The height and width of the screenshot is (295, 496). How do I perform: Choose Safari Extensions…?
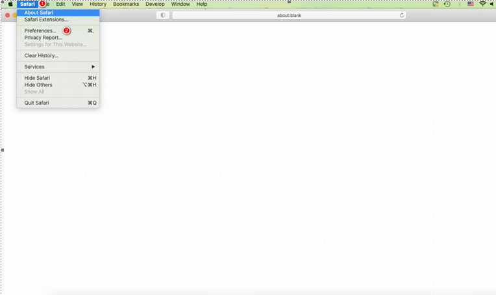coord(58,19)
